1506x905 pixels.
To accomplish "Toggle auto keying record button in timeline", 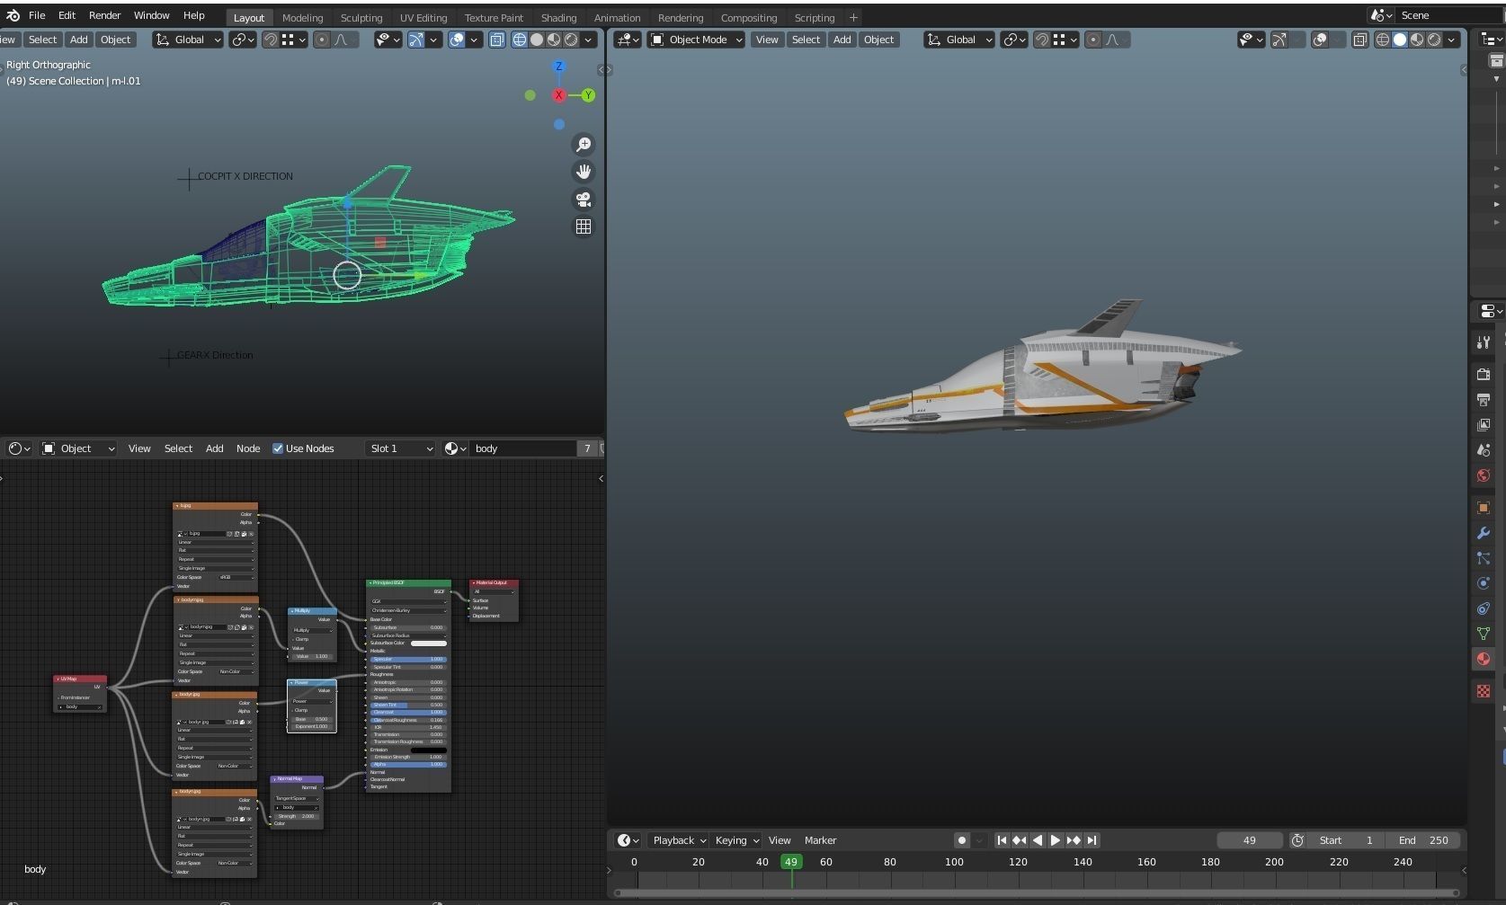I will tap(961, 840).
